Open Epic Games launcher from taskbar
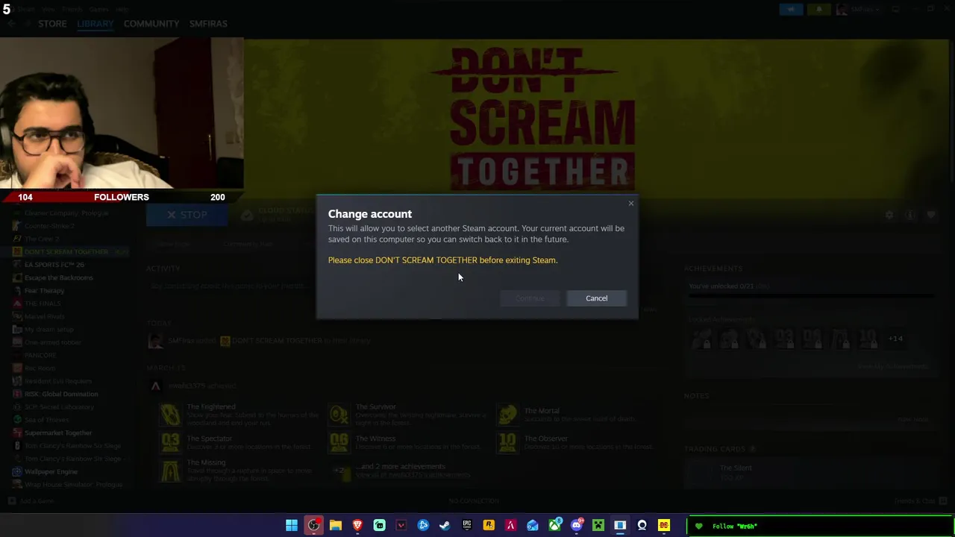The image size is (955, 537). [x=467, y=526]
